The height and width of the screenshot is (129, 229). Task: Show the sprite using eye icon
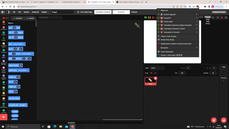(151, 73)
